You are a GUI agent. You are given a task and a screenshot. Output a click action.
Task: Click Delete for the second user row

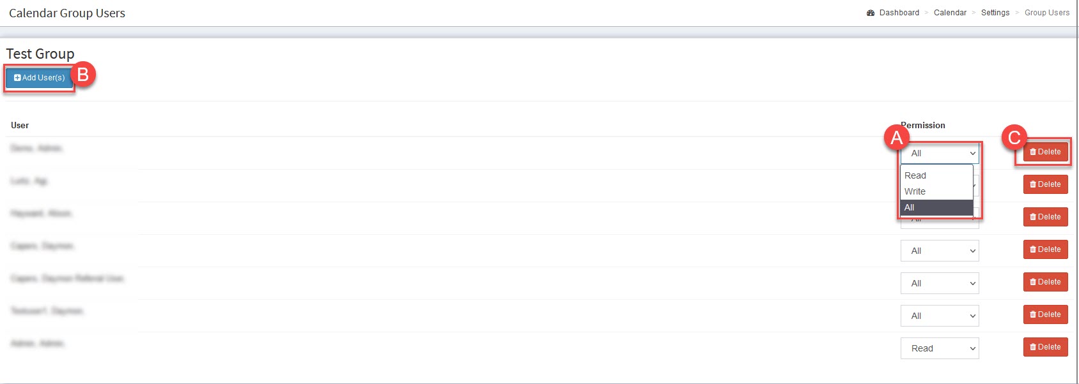pyautogui.click(x=1046, y=184)
